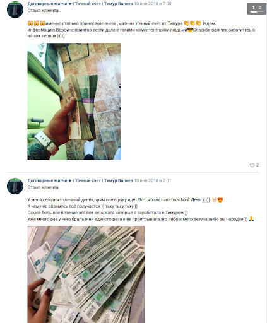Open the timestamp 10 янв 2018 в 7:01
This screenshot has height=323, width=267.
pyautogui.click(x=153, y=180)
